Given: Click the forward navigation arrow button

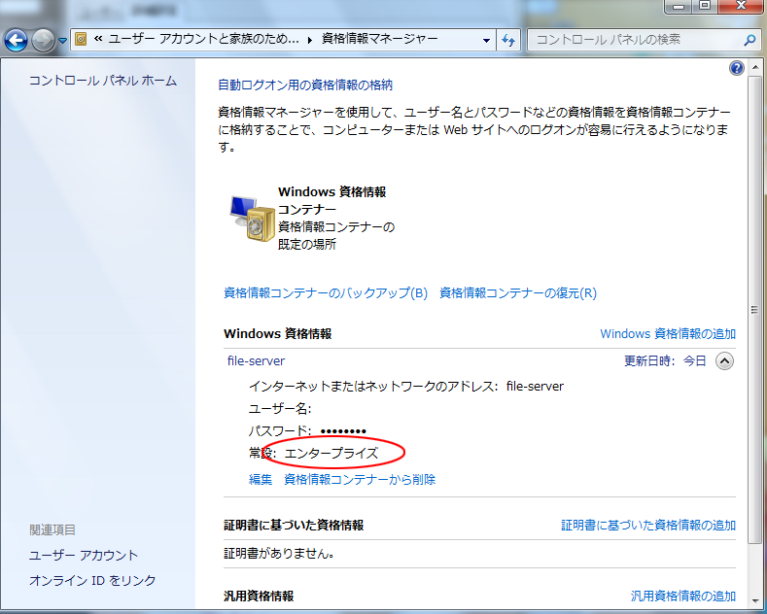Looking at the screenshot, I should coord(43,41).
